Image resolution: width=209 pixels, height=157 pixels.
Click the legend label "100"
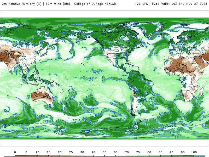coord(194,152)
